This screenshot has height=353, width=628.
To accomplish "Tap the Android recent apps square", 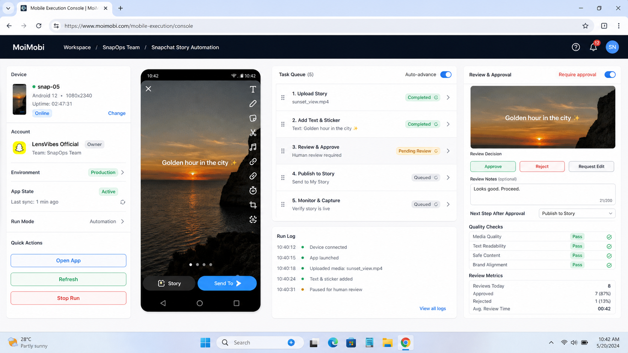I will pos(236,303).
